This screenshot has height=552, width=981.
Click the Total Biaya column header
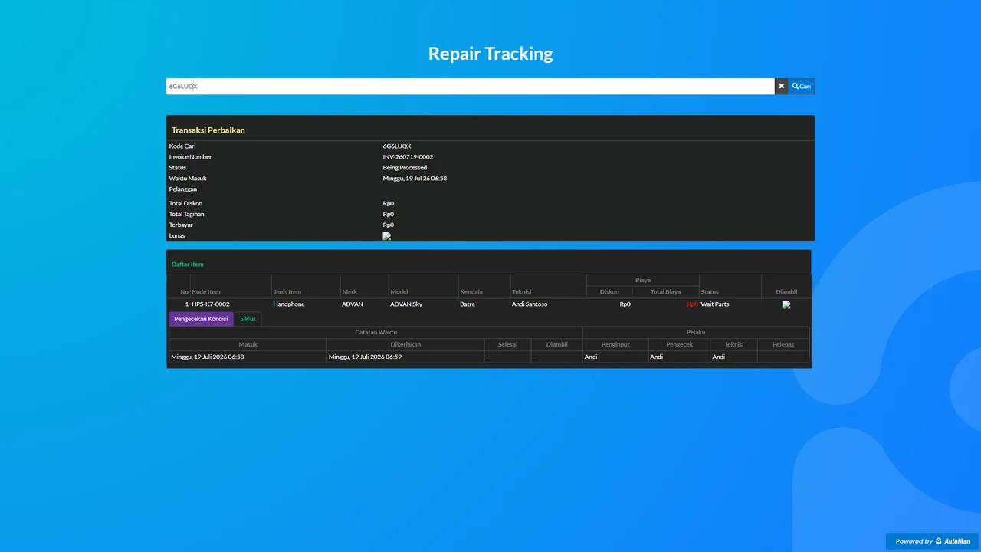pyautogui.click(x=665, y=292)
